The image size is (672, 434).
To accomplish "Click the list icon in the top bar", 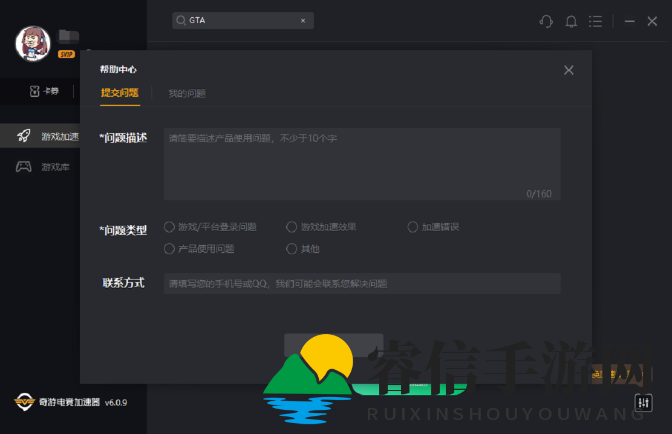I will point(595,21).
